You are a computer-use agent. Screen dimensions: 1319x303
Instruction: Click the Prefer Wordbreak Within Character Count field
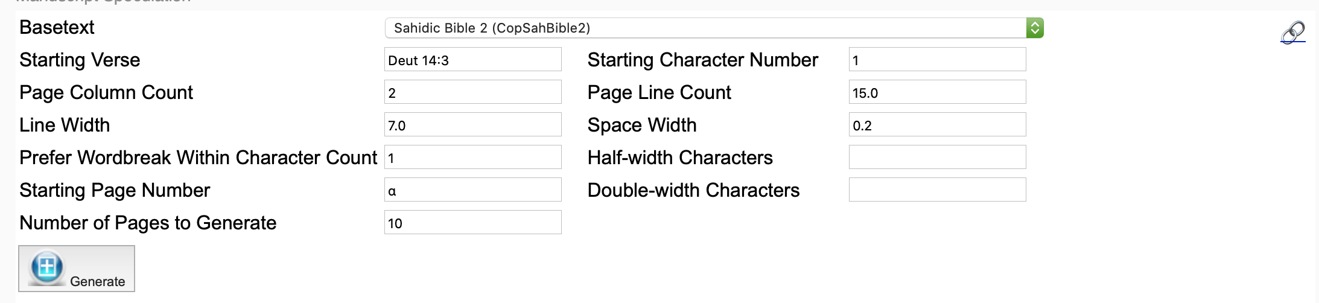[472, 158]
